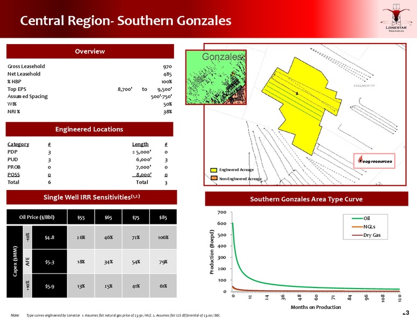Click the 6,000' length entry
This screenshot has width=417, height=323.
(x=143, y=159)
